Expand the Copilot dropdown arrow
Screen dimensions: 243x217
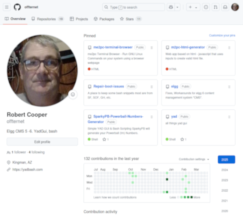pyautogui.click(x=177, y=7)
